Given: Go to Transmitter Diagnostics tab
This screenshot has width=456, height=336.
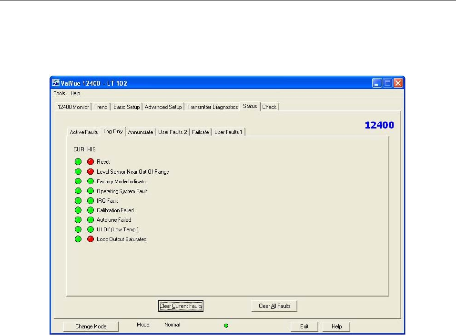Looking at the screenshot, I should [213, 107].
